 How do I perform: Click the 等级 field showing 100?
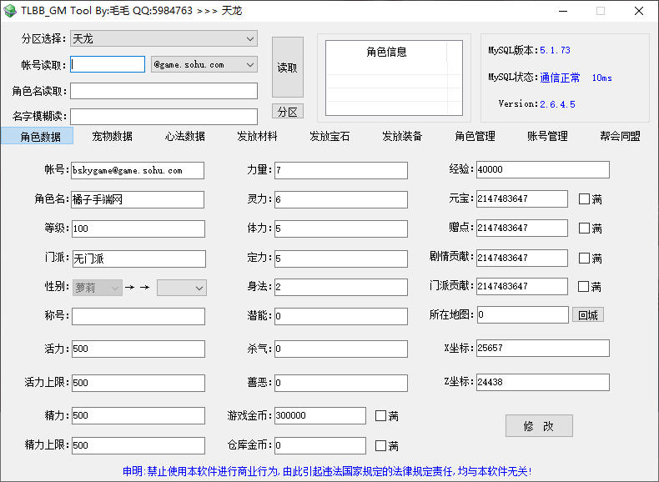click(138, 228)
